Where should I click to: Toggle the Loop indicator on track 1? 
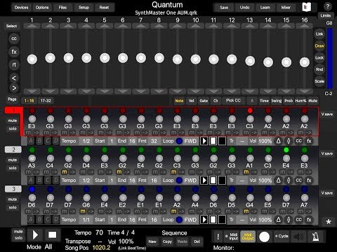pos(179,141)
